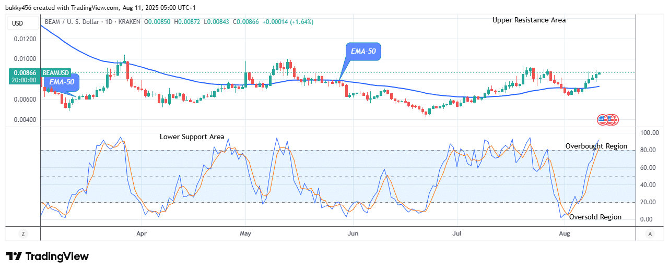Click the EMA-50 callout near June

click(x=363, y=52)
